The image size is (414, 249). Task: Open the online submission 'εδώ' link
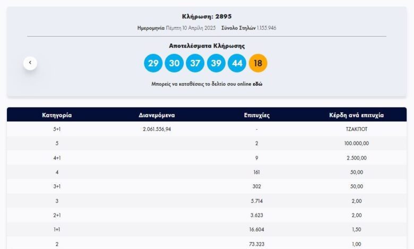coord(257,84)
